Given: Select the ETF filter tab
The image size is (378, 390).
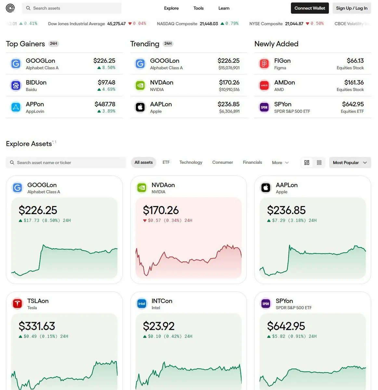Looking at the screenshot, I should click(x=166, y=162).
